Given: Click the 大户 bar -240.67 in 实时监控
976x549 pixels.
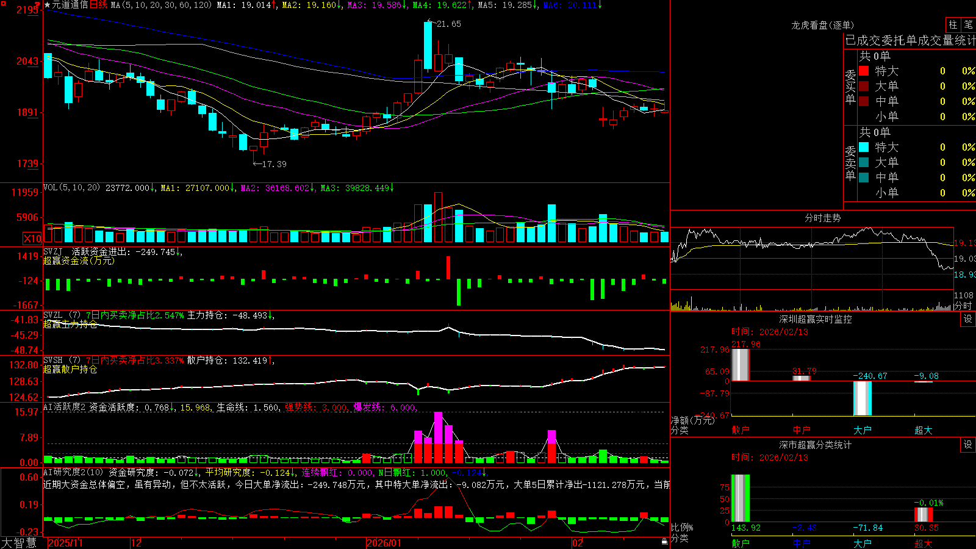Looking at the screenshot, I should 863,398.
